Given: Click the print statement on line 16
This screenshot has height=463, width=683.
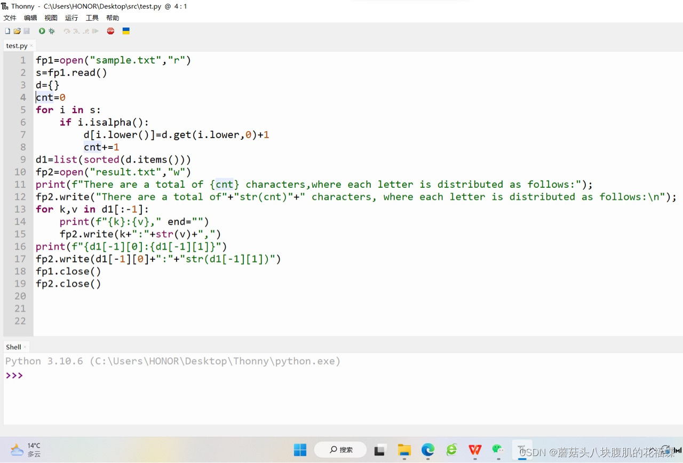Looking at the screenshot, I should tap(131, 246).
